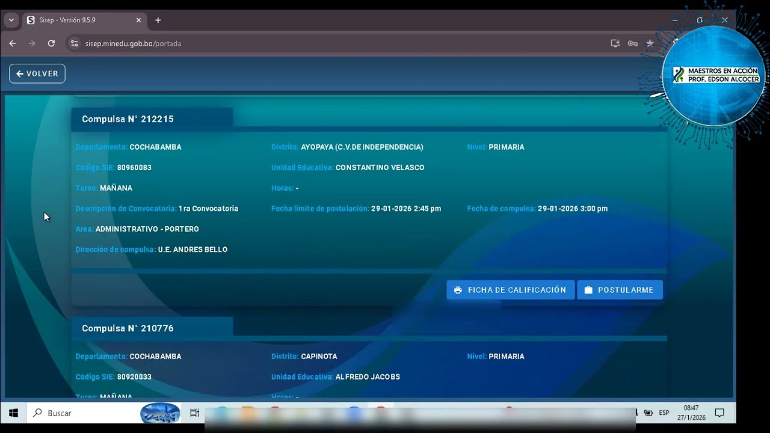Screen dimensions: 770x433
Task: Click the battery status tray icon
Action: pos(648,413)
